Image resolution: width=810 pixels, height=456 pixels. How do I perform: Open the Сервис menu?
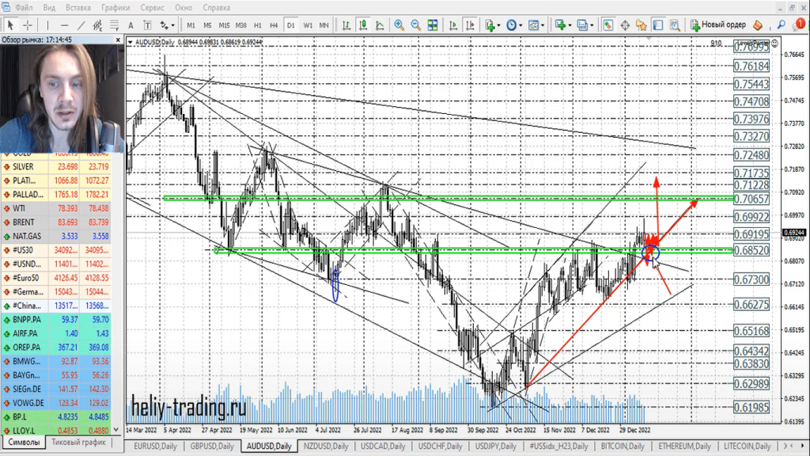(x=152, y=7)
